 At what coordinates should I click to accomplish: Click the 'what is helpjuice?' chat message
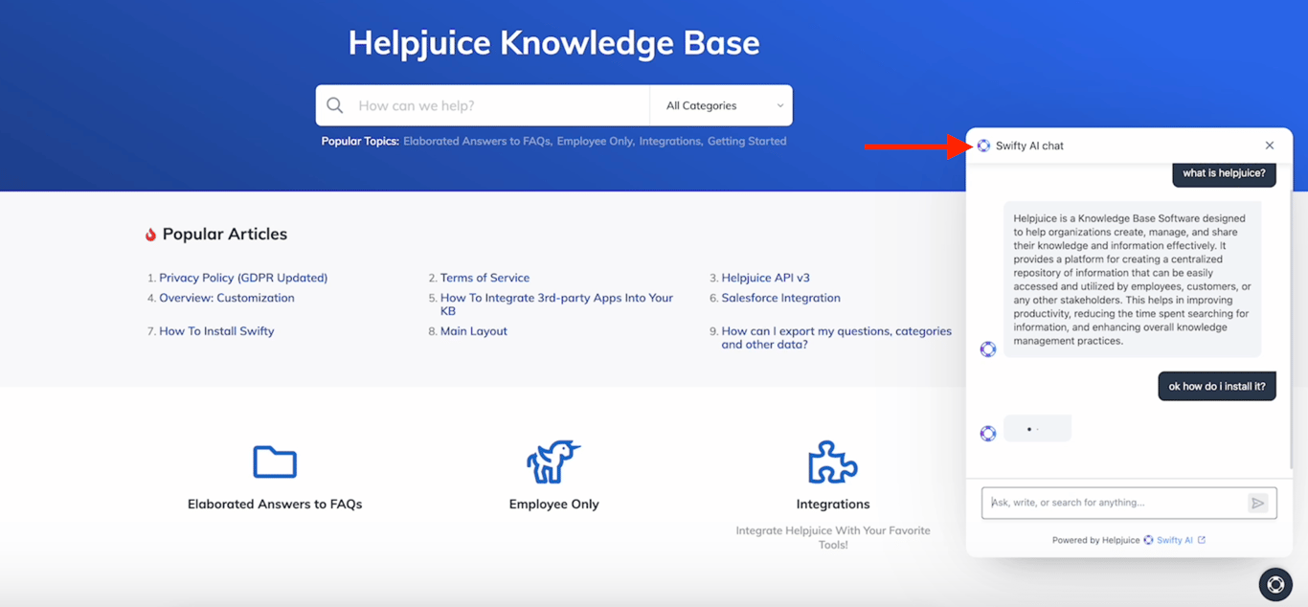click(x=1224, y=173)
